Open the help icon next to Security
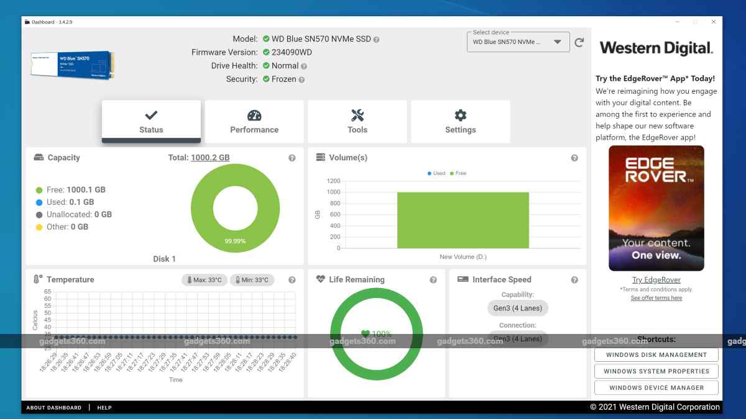746x419 pixels. pos(302,79)
